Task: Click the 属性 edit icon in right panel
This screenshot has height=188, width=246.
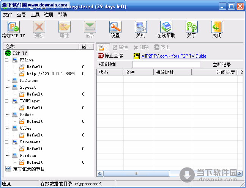Action: [115, 47]
